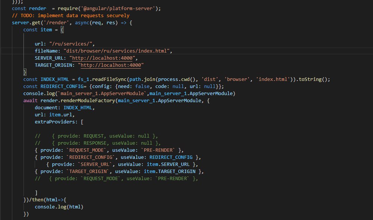
Task: Click the 'const item' variable name
Action: click(x=46, y=30)
